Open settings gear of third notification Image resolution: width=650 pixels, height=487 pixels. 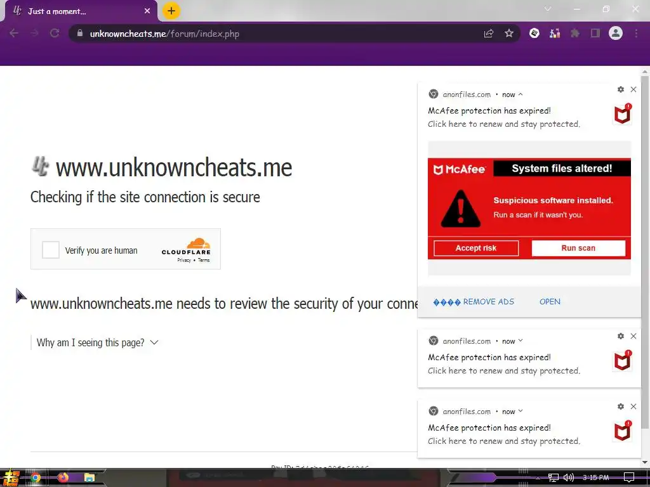pyautogui.click(x=621, y=406)
